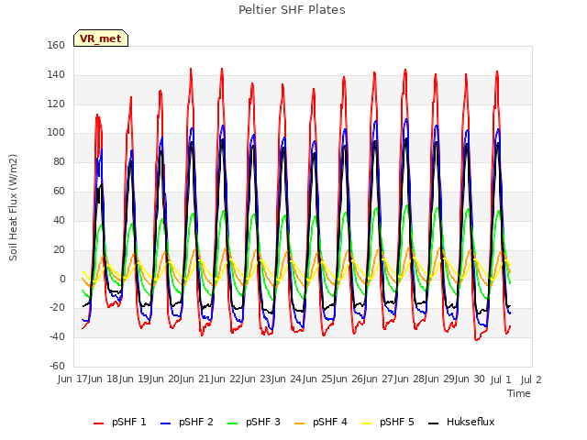Viewport: 587px width, 440px height.
Task: Click the Jun 27 x-axis tick label
Action: [x=379, y=379]
